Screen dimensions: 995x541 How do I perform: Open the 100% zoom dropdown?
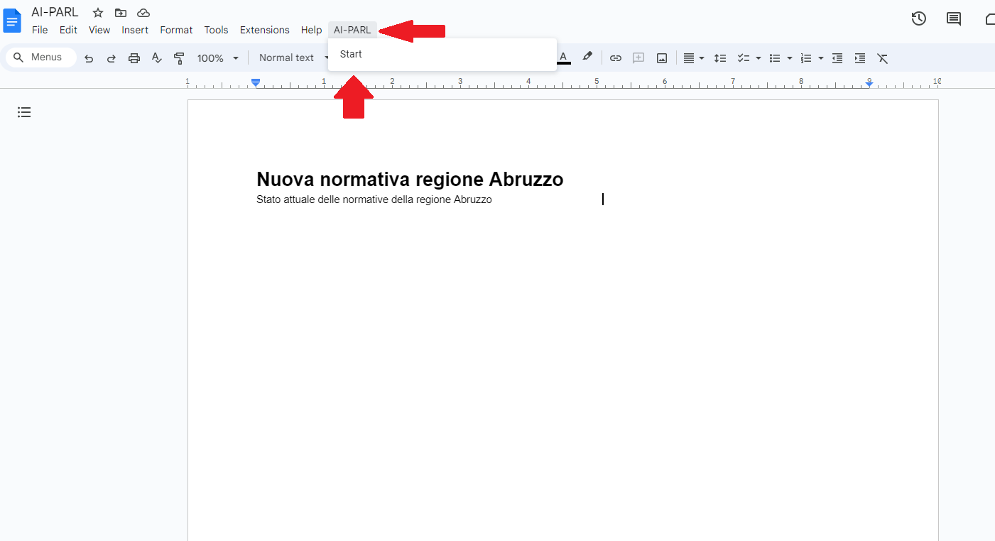(217, 58)
